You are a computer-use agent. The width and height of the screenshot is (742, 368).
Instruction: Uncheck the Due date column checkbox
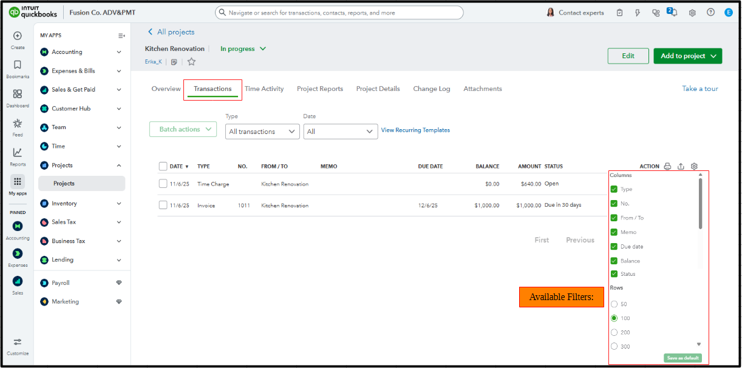[x=614, y=247]
